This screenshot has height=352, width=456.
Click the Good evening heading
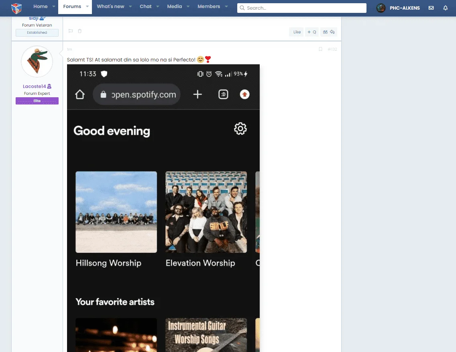(x=112, y=131)
